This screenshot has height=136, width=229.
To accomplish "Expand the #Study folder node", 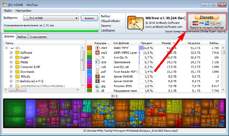I will [x=11, y=76].
